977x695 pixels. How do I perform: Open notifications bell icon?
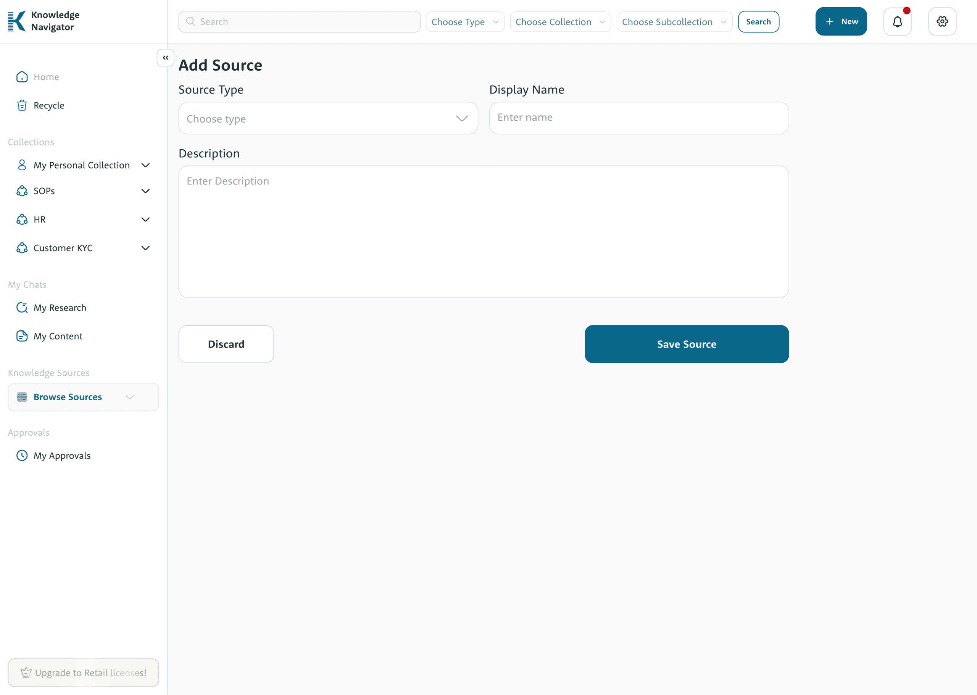coord(897,21)
